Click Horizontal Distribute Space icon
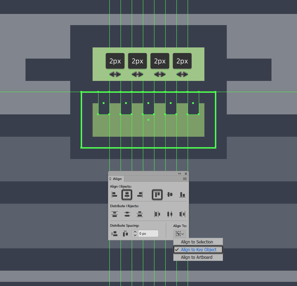Viewport: 297px width, 286px height. click(125, 234)
